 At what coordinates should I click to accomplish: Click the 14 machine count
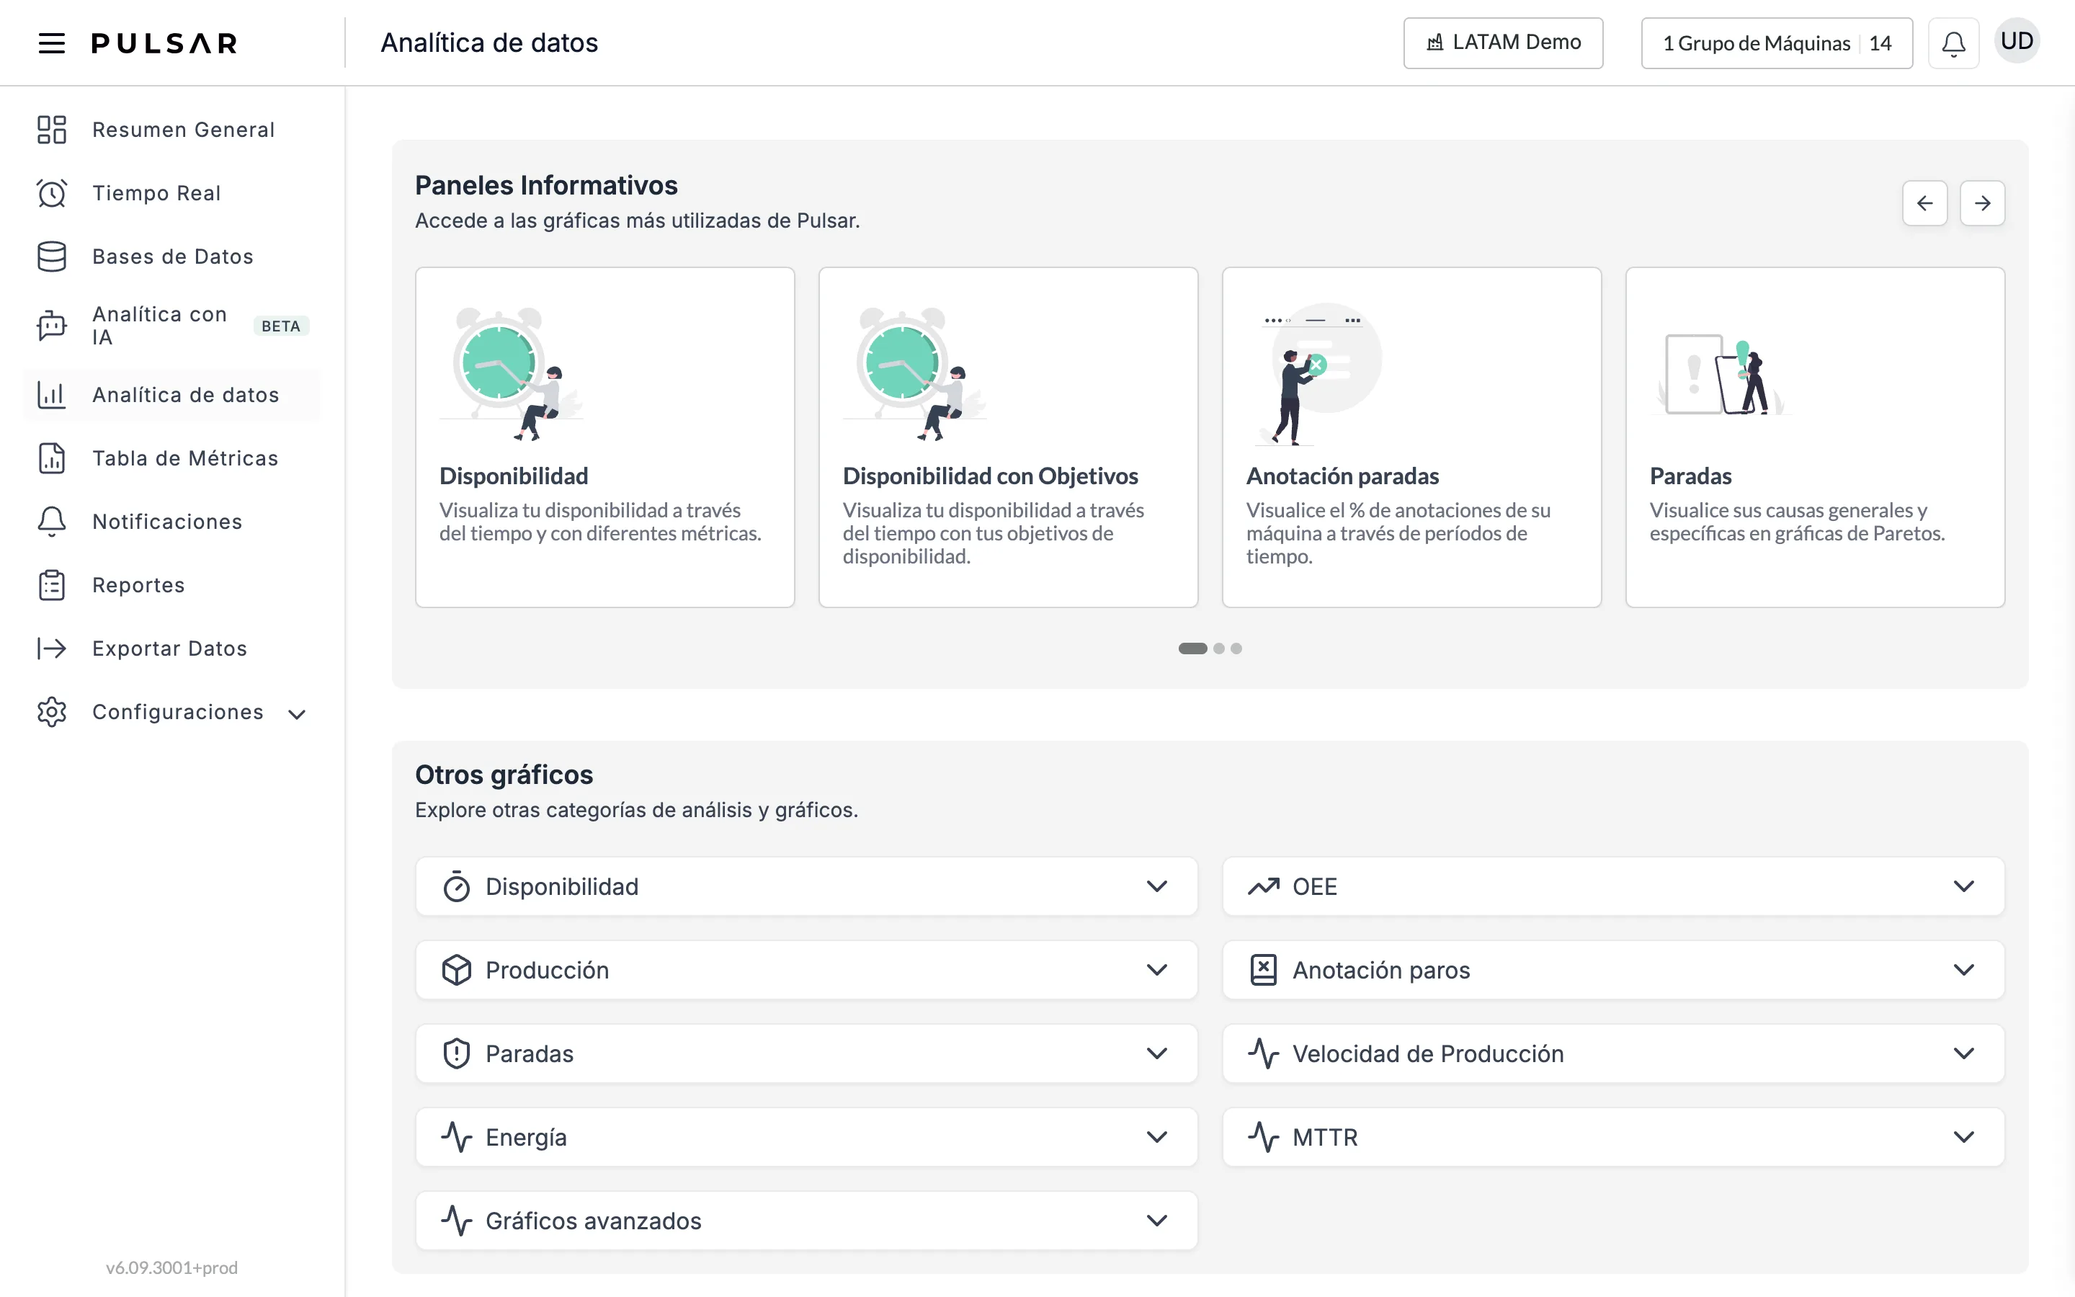point(1880,43)
